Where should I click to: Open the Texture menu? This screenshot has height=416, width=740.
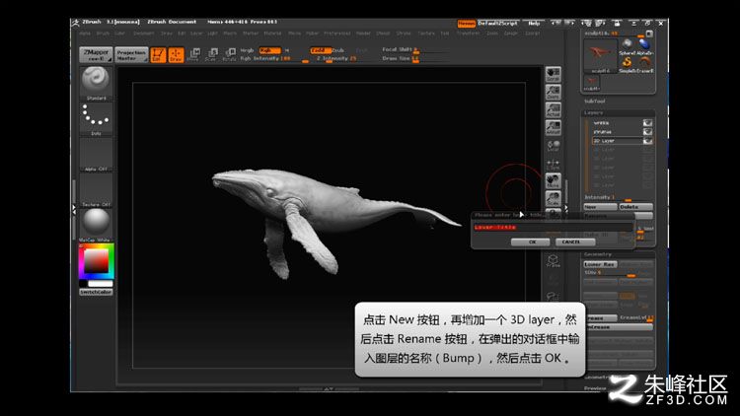(x=426, y=34)
